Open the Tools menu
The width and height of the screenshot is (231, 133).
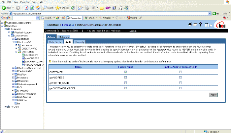tap(34, 2)
